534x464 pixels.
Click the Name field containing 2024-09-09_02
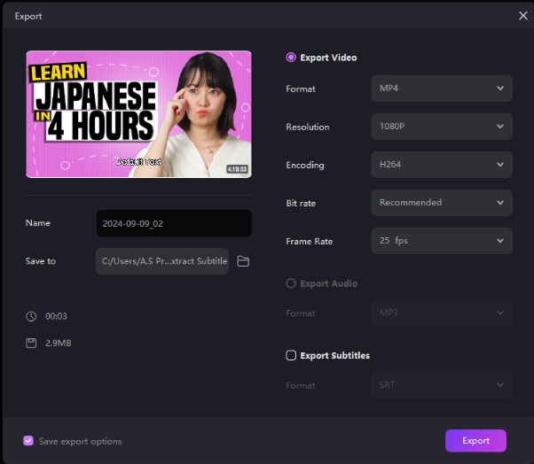coord(173,223)
